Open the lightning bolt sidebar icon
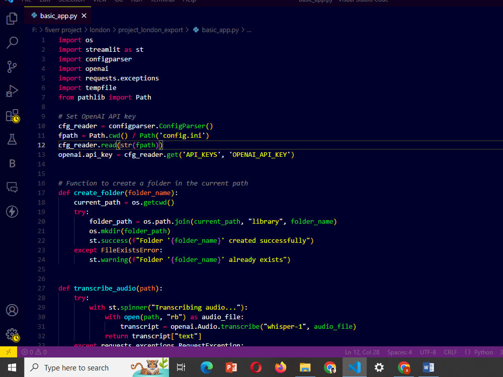Image resolution: width=503 pixels, height=377 pixels. pyautogui.click(x=12, y=212)
